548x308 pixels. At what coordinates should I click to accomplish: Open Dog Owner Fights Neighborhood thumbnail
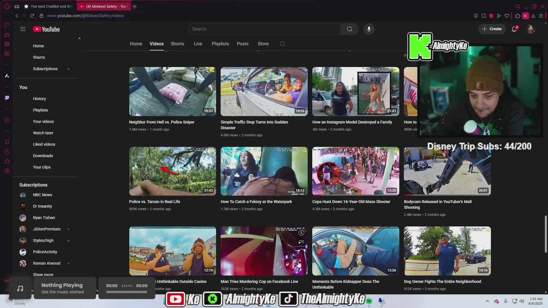pyautogui.click(x=447, y=251)
